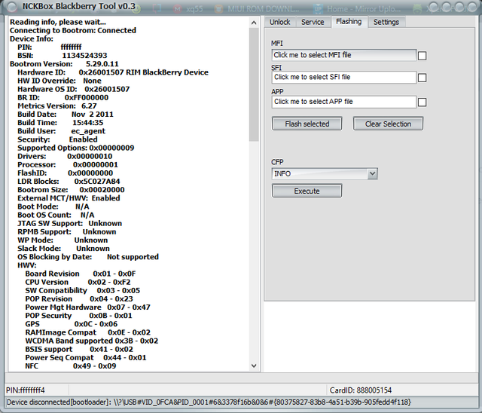Click the LDR Blocks 0x5C027A84 line
Screen dimensions: 482x413
tap(69, 182)
